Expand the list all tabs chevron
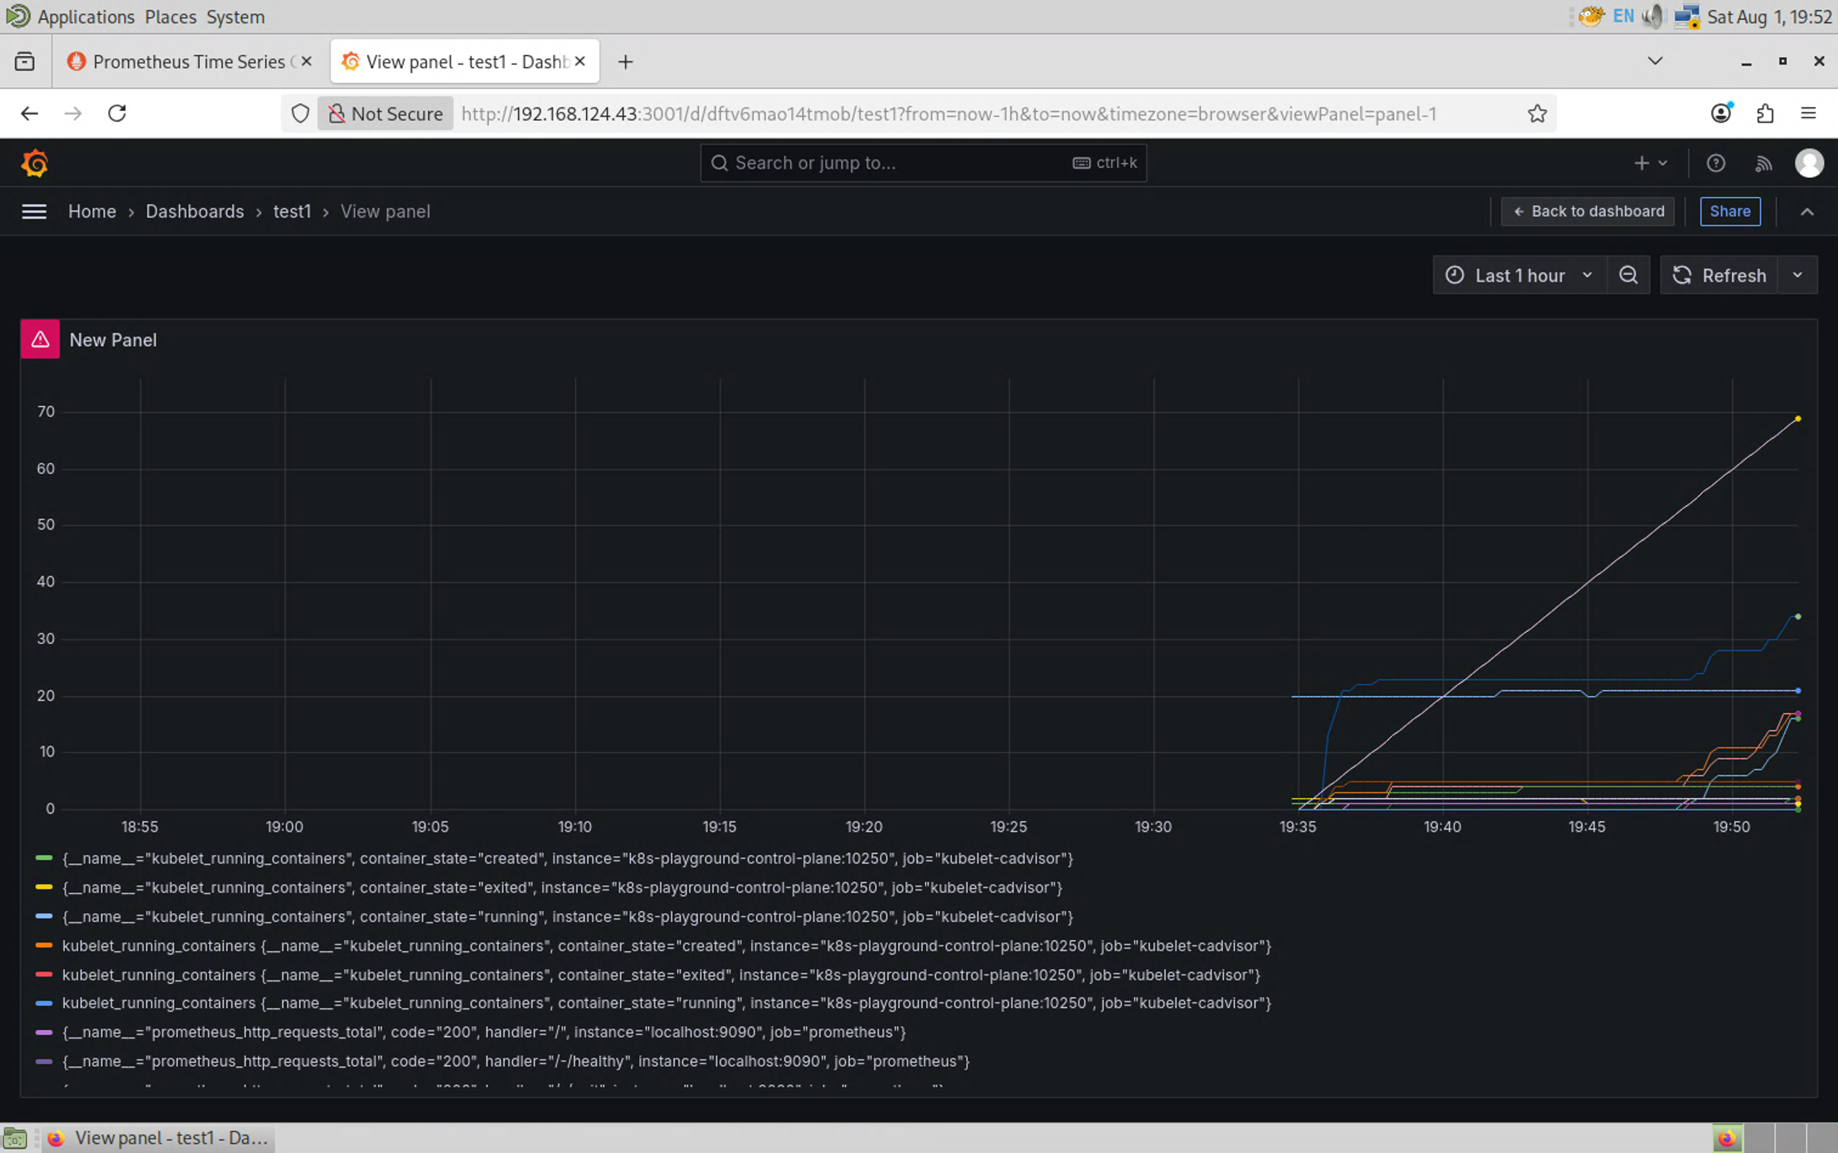The height and width of the screenshot is (1153, 1838). pos(1655,61)
